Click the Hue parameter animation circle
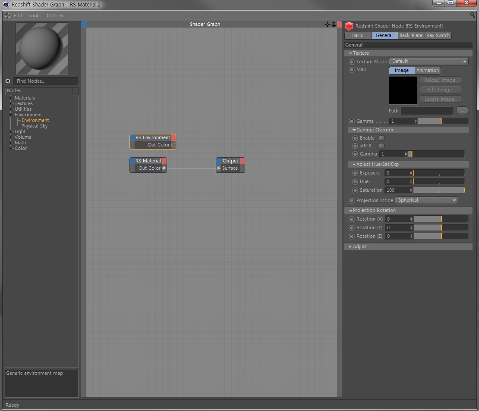The image size is (479, 411). 355,182
